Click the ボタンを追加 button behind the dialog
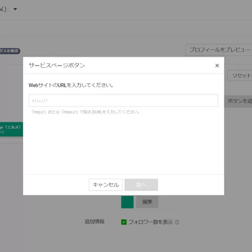The height and width of the screenshot is (252, 252). click(238, 101)
